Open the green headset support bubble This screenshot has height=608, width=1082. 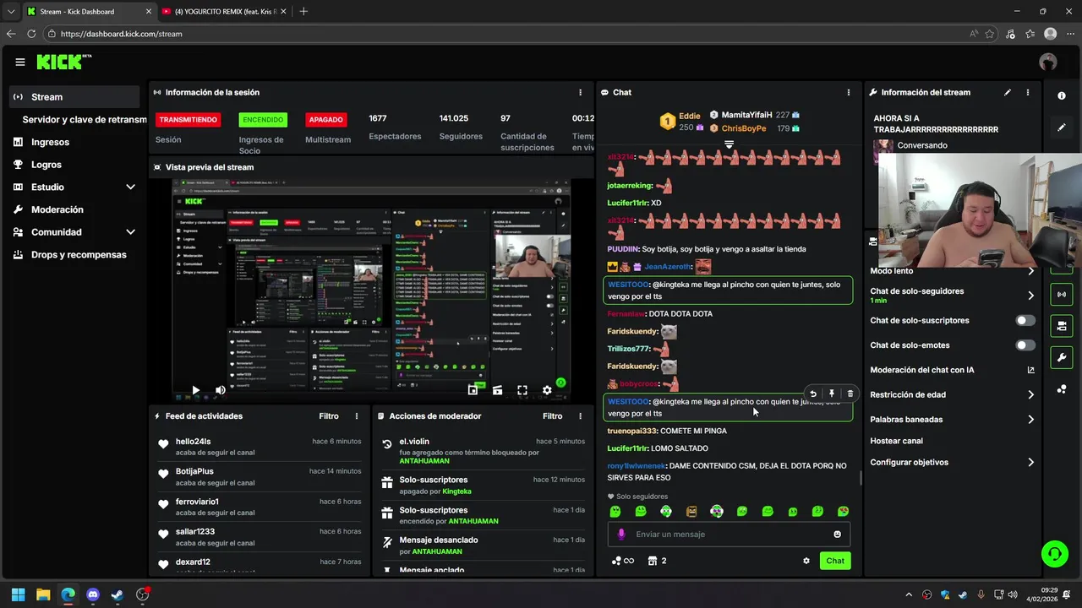1055,554
